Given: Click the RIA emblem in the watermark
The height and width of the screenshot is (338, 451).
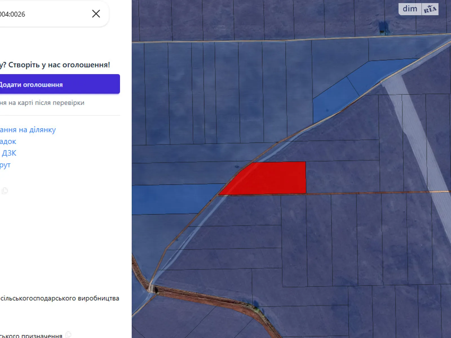Looking at the screenshot, I should [x=430, y=9].
